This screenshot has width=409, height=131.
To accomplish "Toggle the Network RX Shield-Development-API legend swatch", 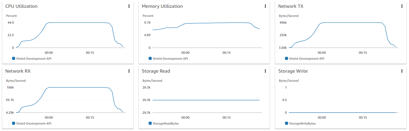I will pos(14,123).
